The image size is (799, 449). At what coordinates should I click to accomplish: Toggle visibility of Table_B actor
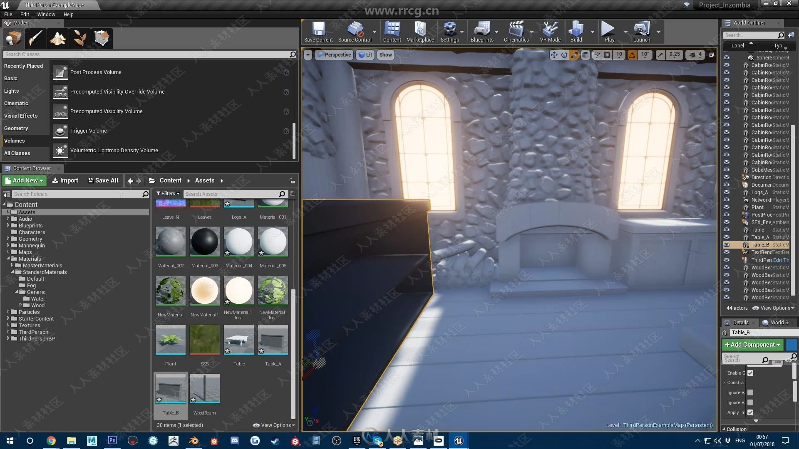(727, 245)
